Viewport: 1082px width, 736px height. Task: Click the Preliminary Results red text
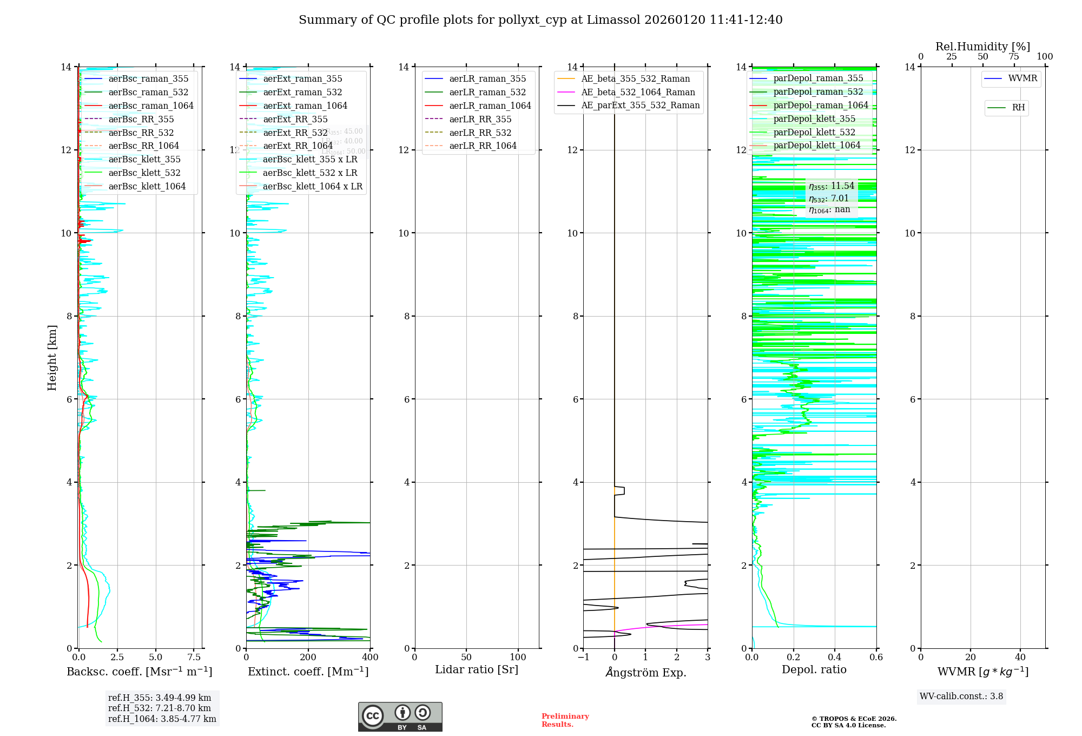[565, 720]
